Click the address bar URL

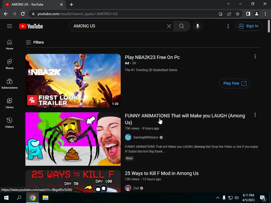(x=78, y=14)
